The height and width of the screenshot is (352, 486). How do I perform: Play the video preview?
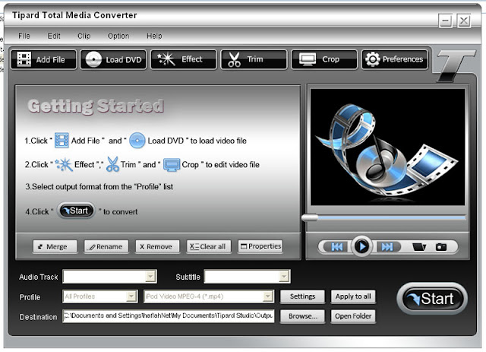pos(361,246)
